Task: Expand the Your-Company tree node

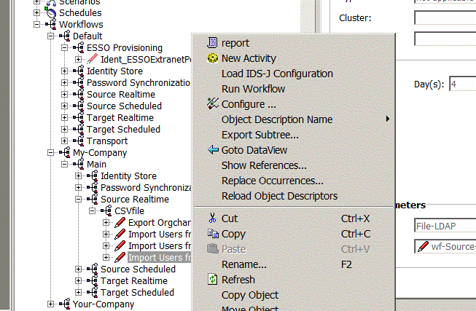Action: pos(51,304)
